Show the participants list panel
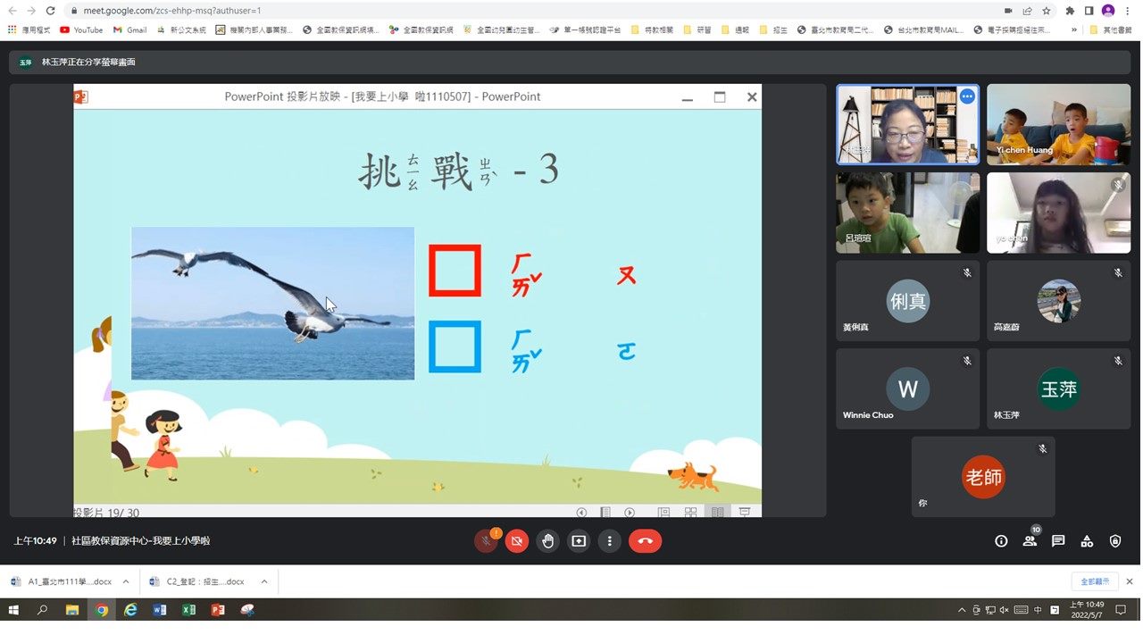This screenshot has height=643, width=1143. [1030, 541]
